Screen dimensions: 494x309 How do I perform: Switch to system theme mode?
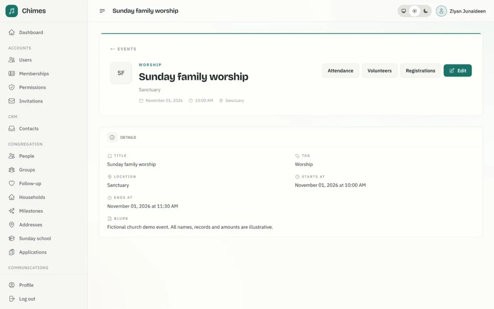404,11
